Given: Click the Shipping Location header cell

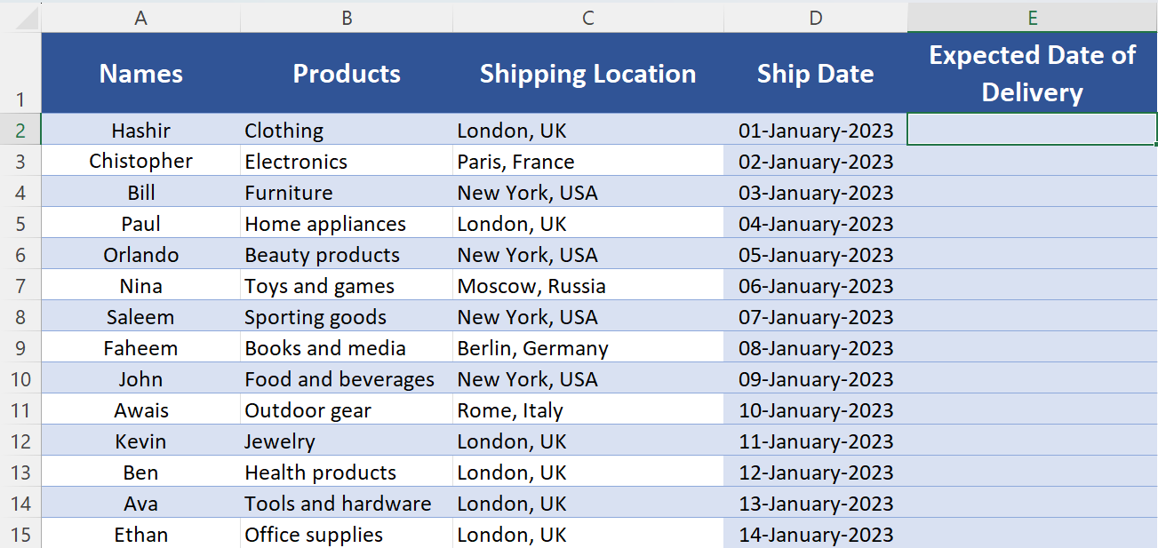Looking at the screenshot, I should [587, 74].
